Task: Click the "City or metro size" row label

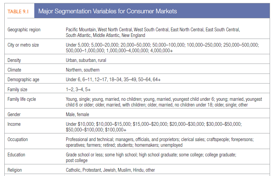Action: pyautogui.click(x=23, y=45)
